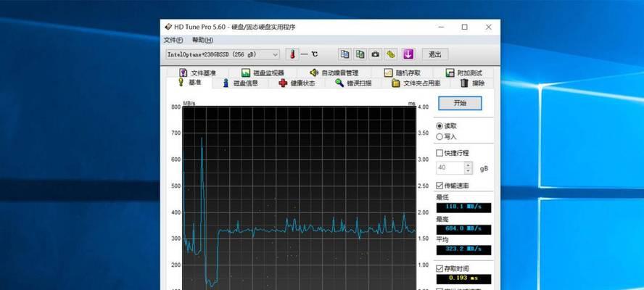Screen dimensions: 644x290
Task: Click the MB/s axis label on graph
Action: point(189,103)
